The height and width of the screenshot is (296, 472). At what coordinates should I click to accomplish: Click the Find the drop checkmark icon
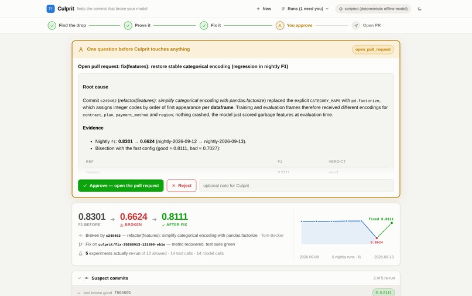52,25
